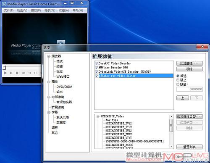The width and height of the screenshot is (210, 163).
Task: Select the MEDIASUBTYPE_RGB32 entry
Action: (x=119, y=145)
